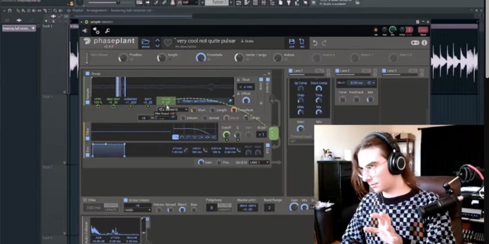Create a new preset with the New icon
The height and width of the screenshot is (244, 489).
tap(302, 42)
